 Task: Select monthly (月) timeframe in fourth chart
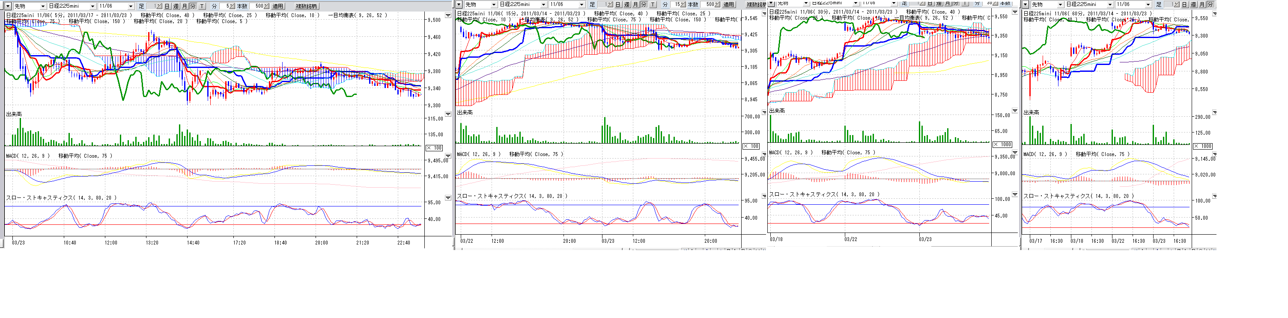tap(1201, 5)
